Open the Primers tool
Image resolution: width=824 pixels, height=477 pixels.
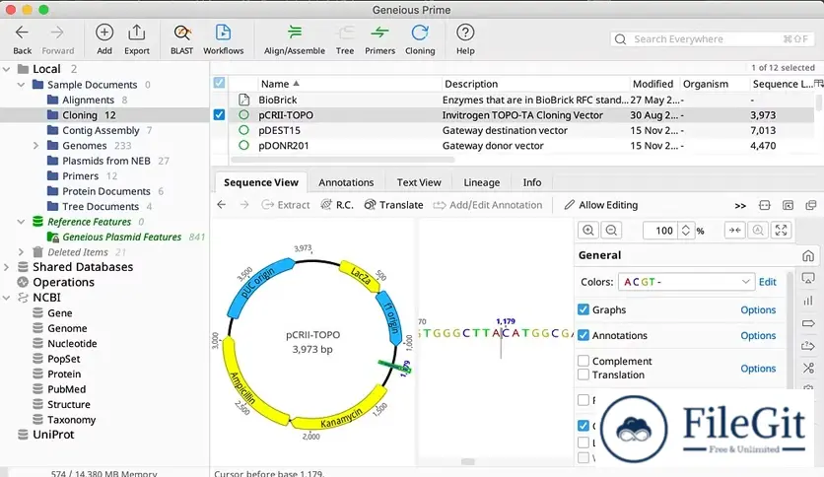click(379, 33)
